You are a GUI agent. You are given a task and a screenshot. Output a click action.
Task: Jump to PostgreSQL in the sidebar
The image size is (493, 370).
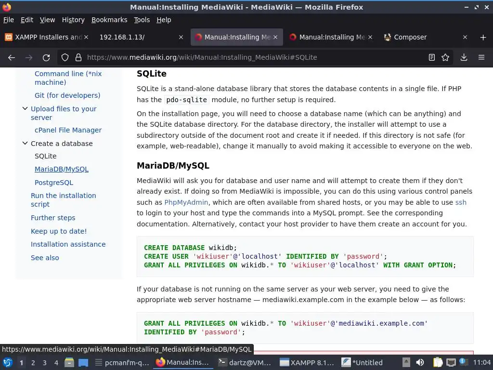click(54, 183)
